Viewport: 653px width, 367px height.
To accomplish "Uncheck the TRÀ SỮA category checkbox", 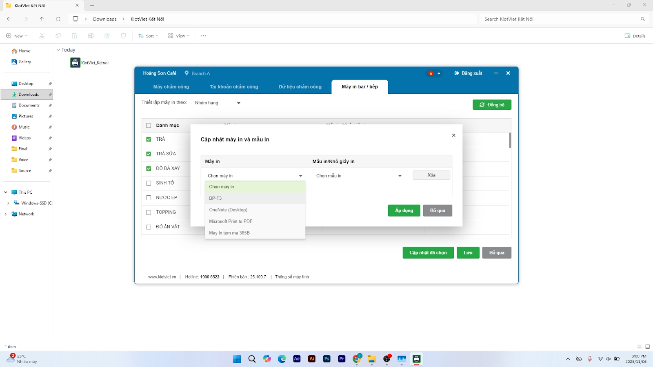I will point(149,154).
